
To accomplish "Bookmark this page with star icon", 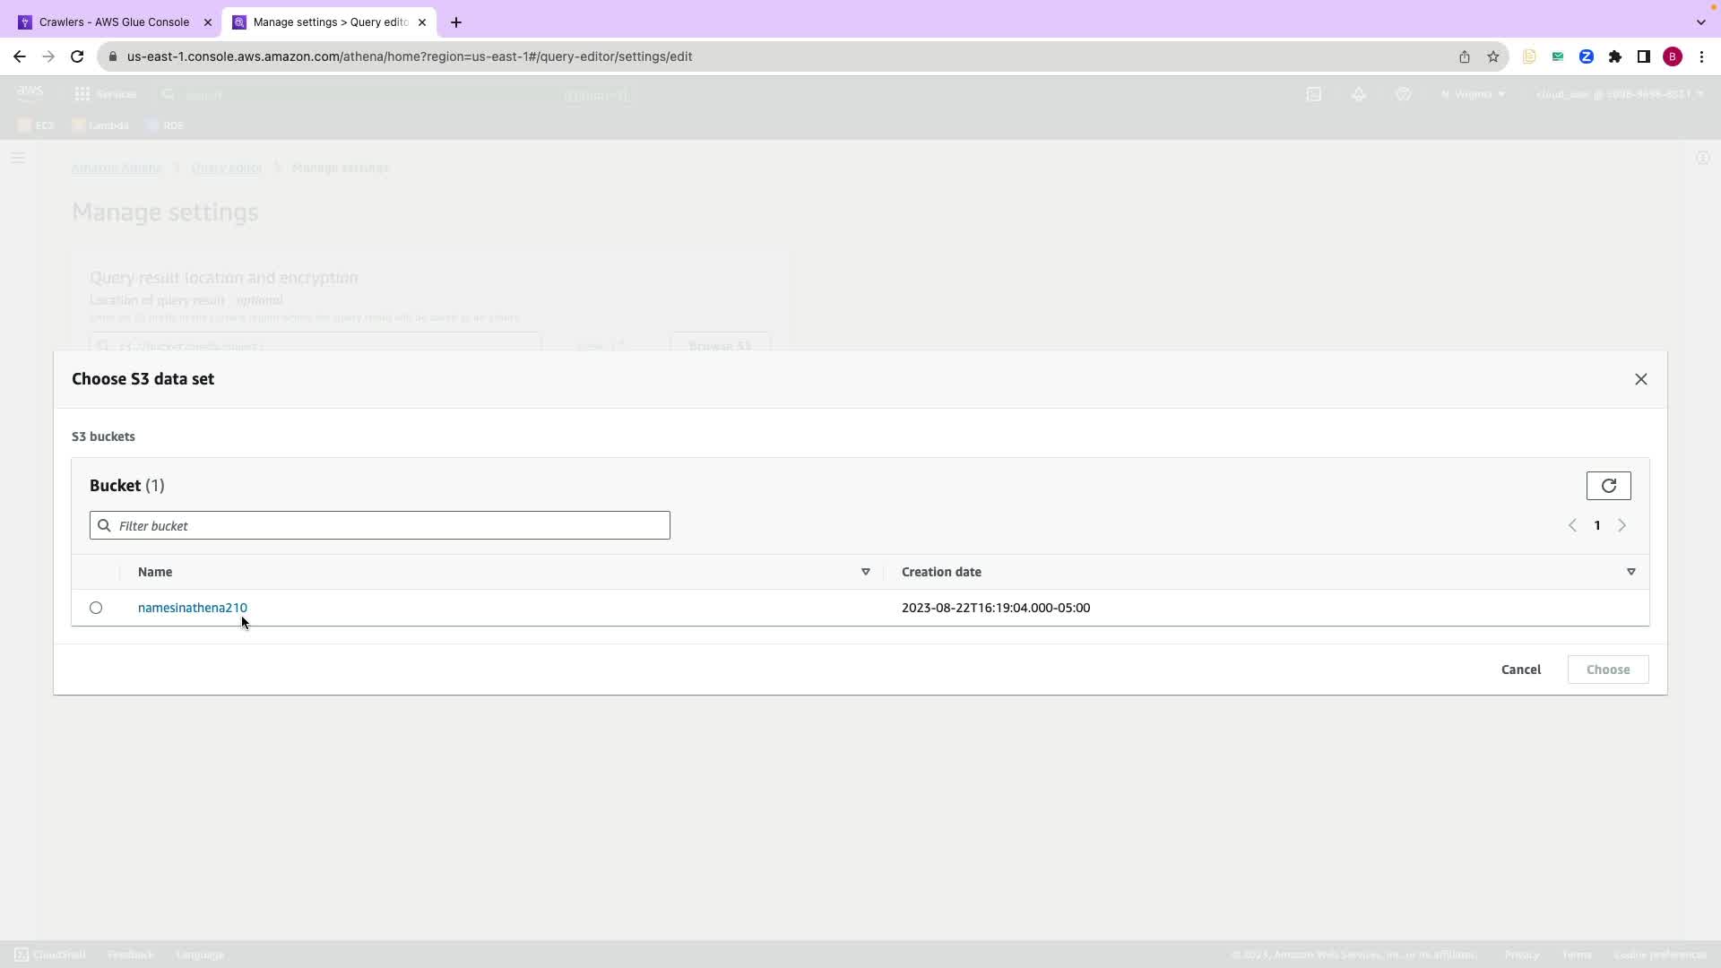I will coord(1492,56).
